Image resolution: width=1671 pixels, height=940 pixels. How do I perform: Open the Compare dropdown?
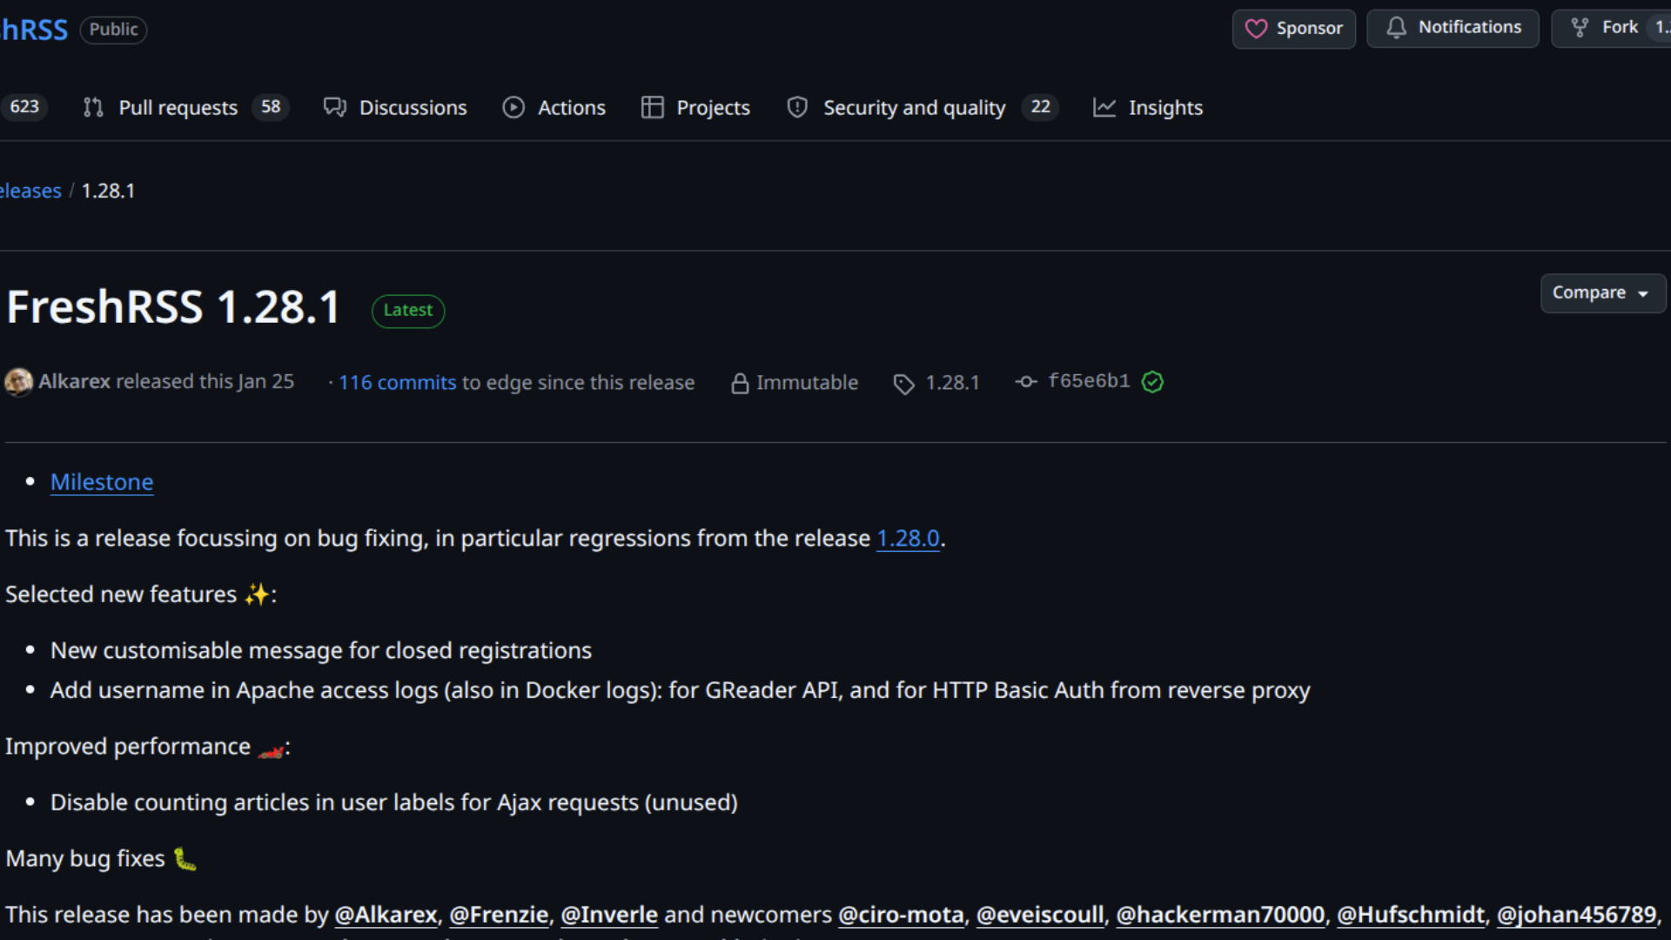tap(1603, 293)
